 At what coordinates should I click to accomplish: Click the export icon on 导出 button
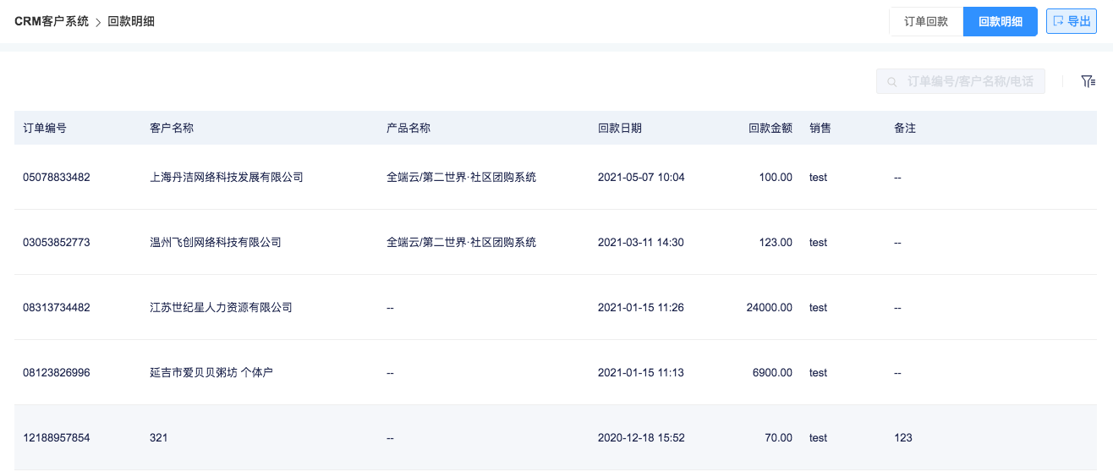click(x=1058, y=21)
